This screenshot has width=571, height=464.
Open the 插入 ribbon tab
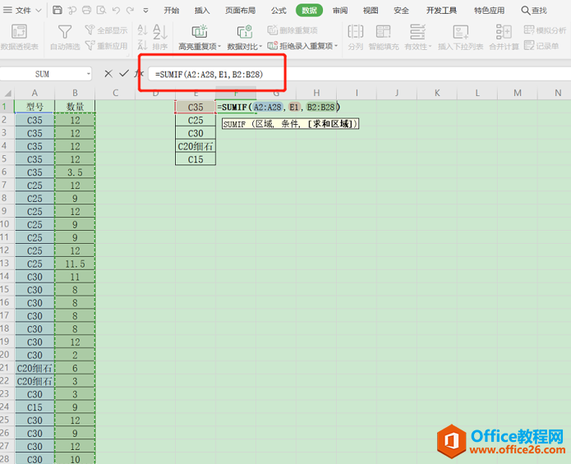[x=202, y=10]
